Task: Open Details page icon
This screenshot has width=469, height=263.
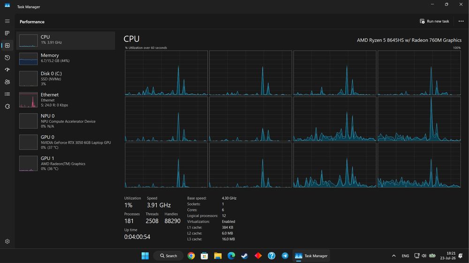Action: tap(7, 94)
